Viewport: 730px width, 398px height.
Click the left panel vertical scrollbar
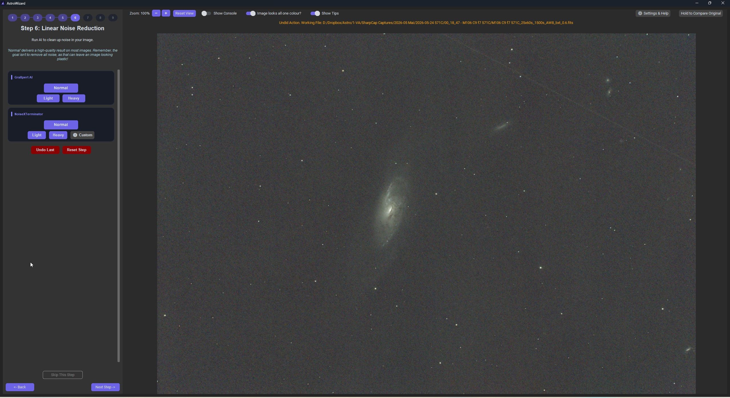click(119, 216)
